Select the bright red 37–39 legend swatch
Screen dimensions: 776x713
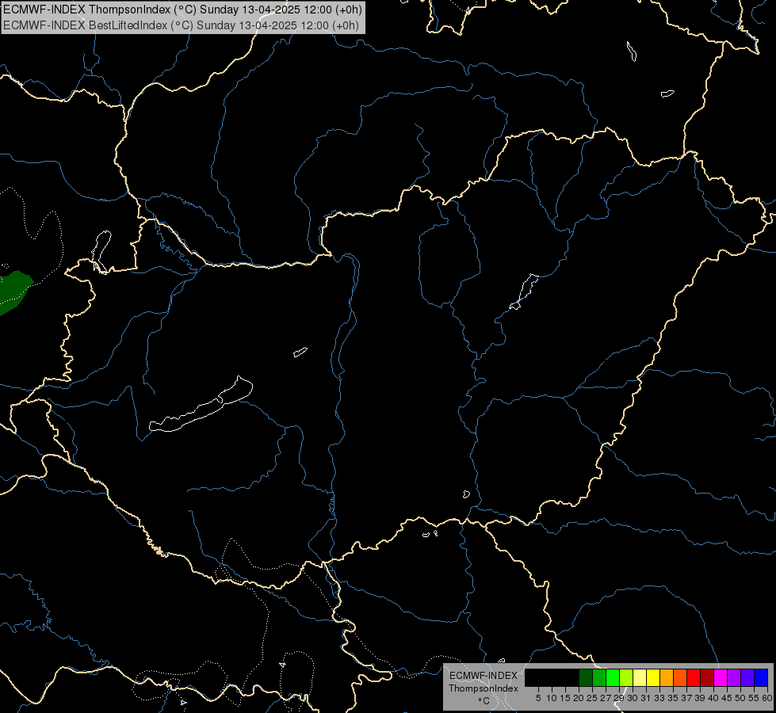(694, 677)
